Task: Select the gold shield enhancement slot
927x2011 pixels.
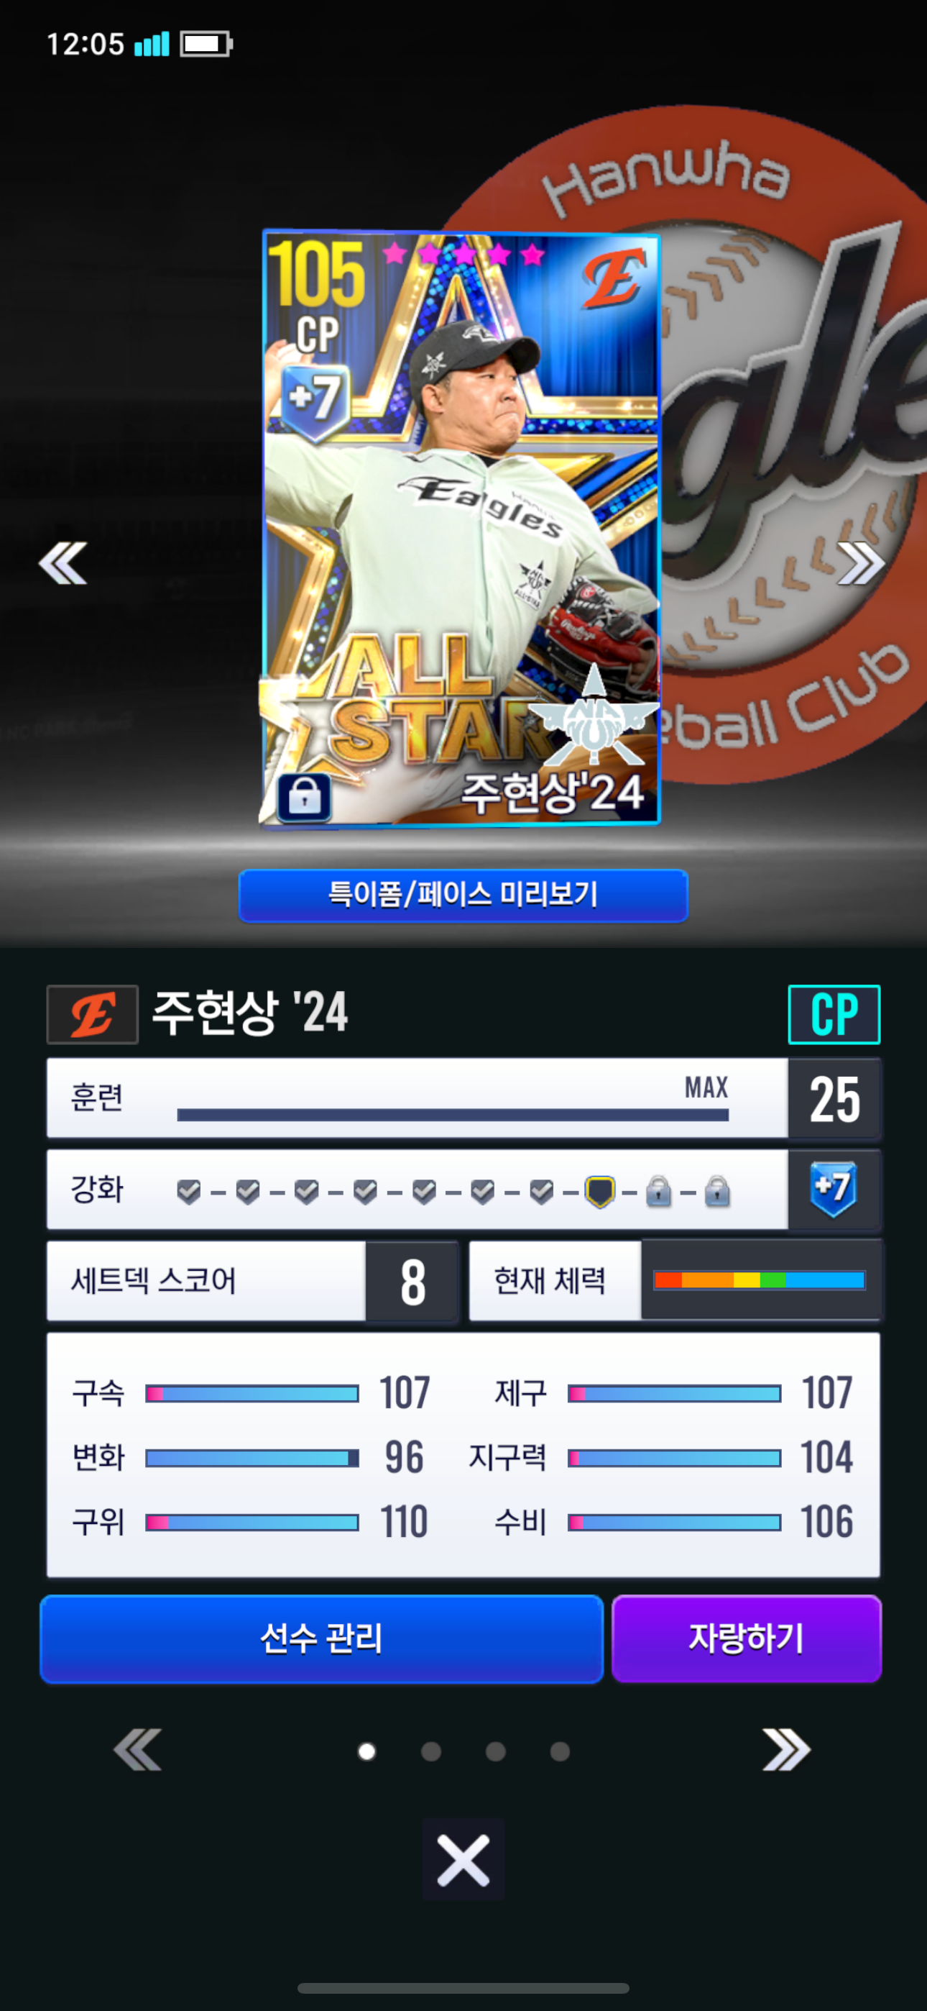Action: coord(600,1191)
